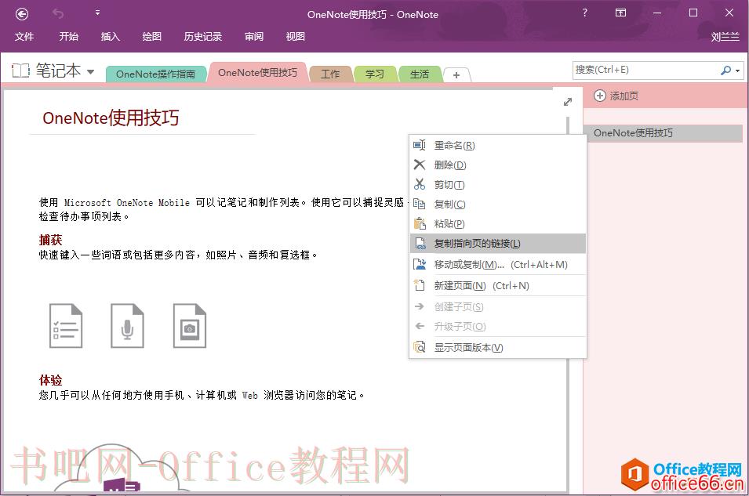The width and height of the screenshot is (749, 496).
Task: Click the undo arrow in quick access bar
Action: pos(58,14)
